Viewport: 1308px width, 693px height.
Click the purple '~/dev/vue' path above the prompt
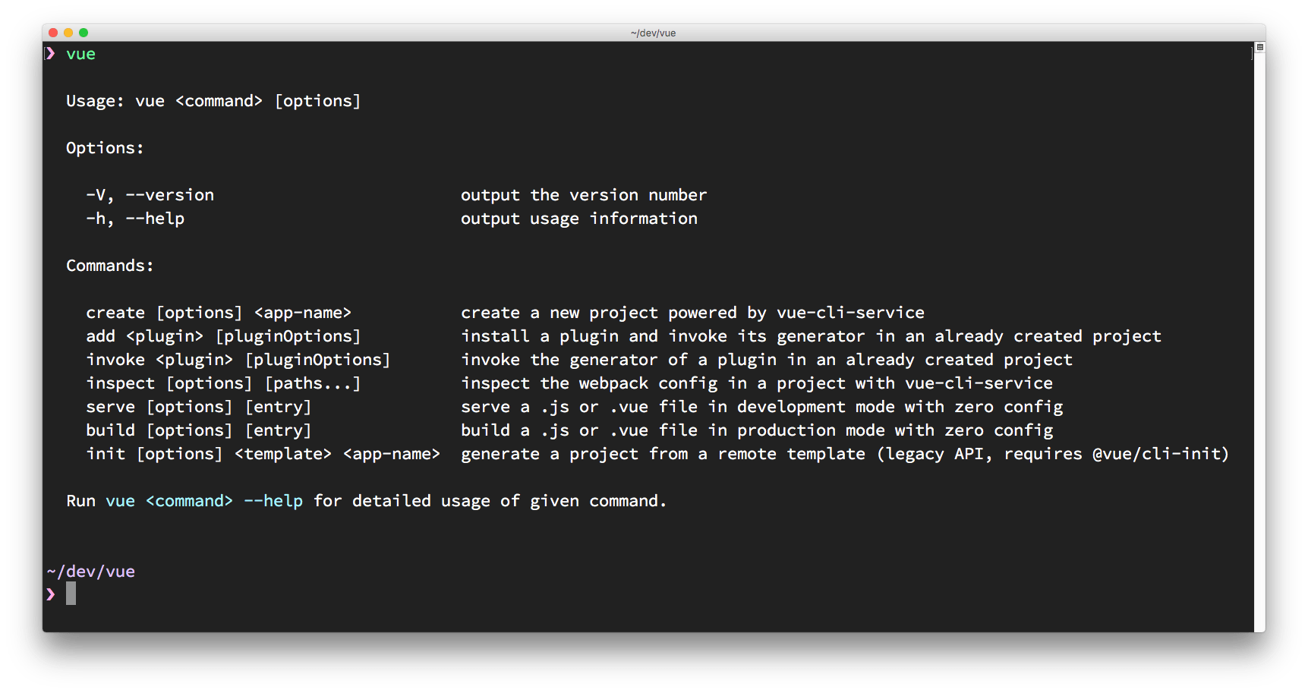click(91, 572)
